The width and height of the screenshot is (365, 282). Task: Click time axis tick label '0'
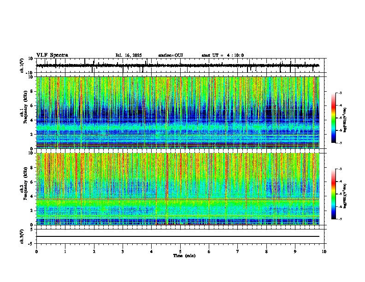coord(36,252)
